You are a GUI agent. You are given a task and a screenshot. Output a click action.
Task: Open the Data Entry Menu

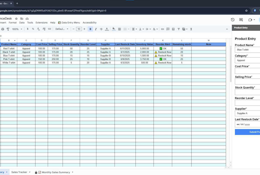click(x=69, y=22)
